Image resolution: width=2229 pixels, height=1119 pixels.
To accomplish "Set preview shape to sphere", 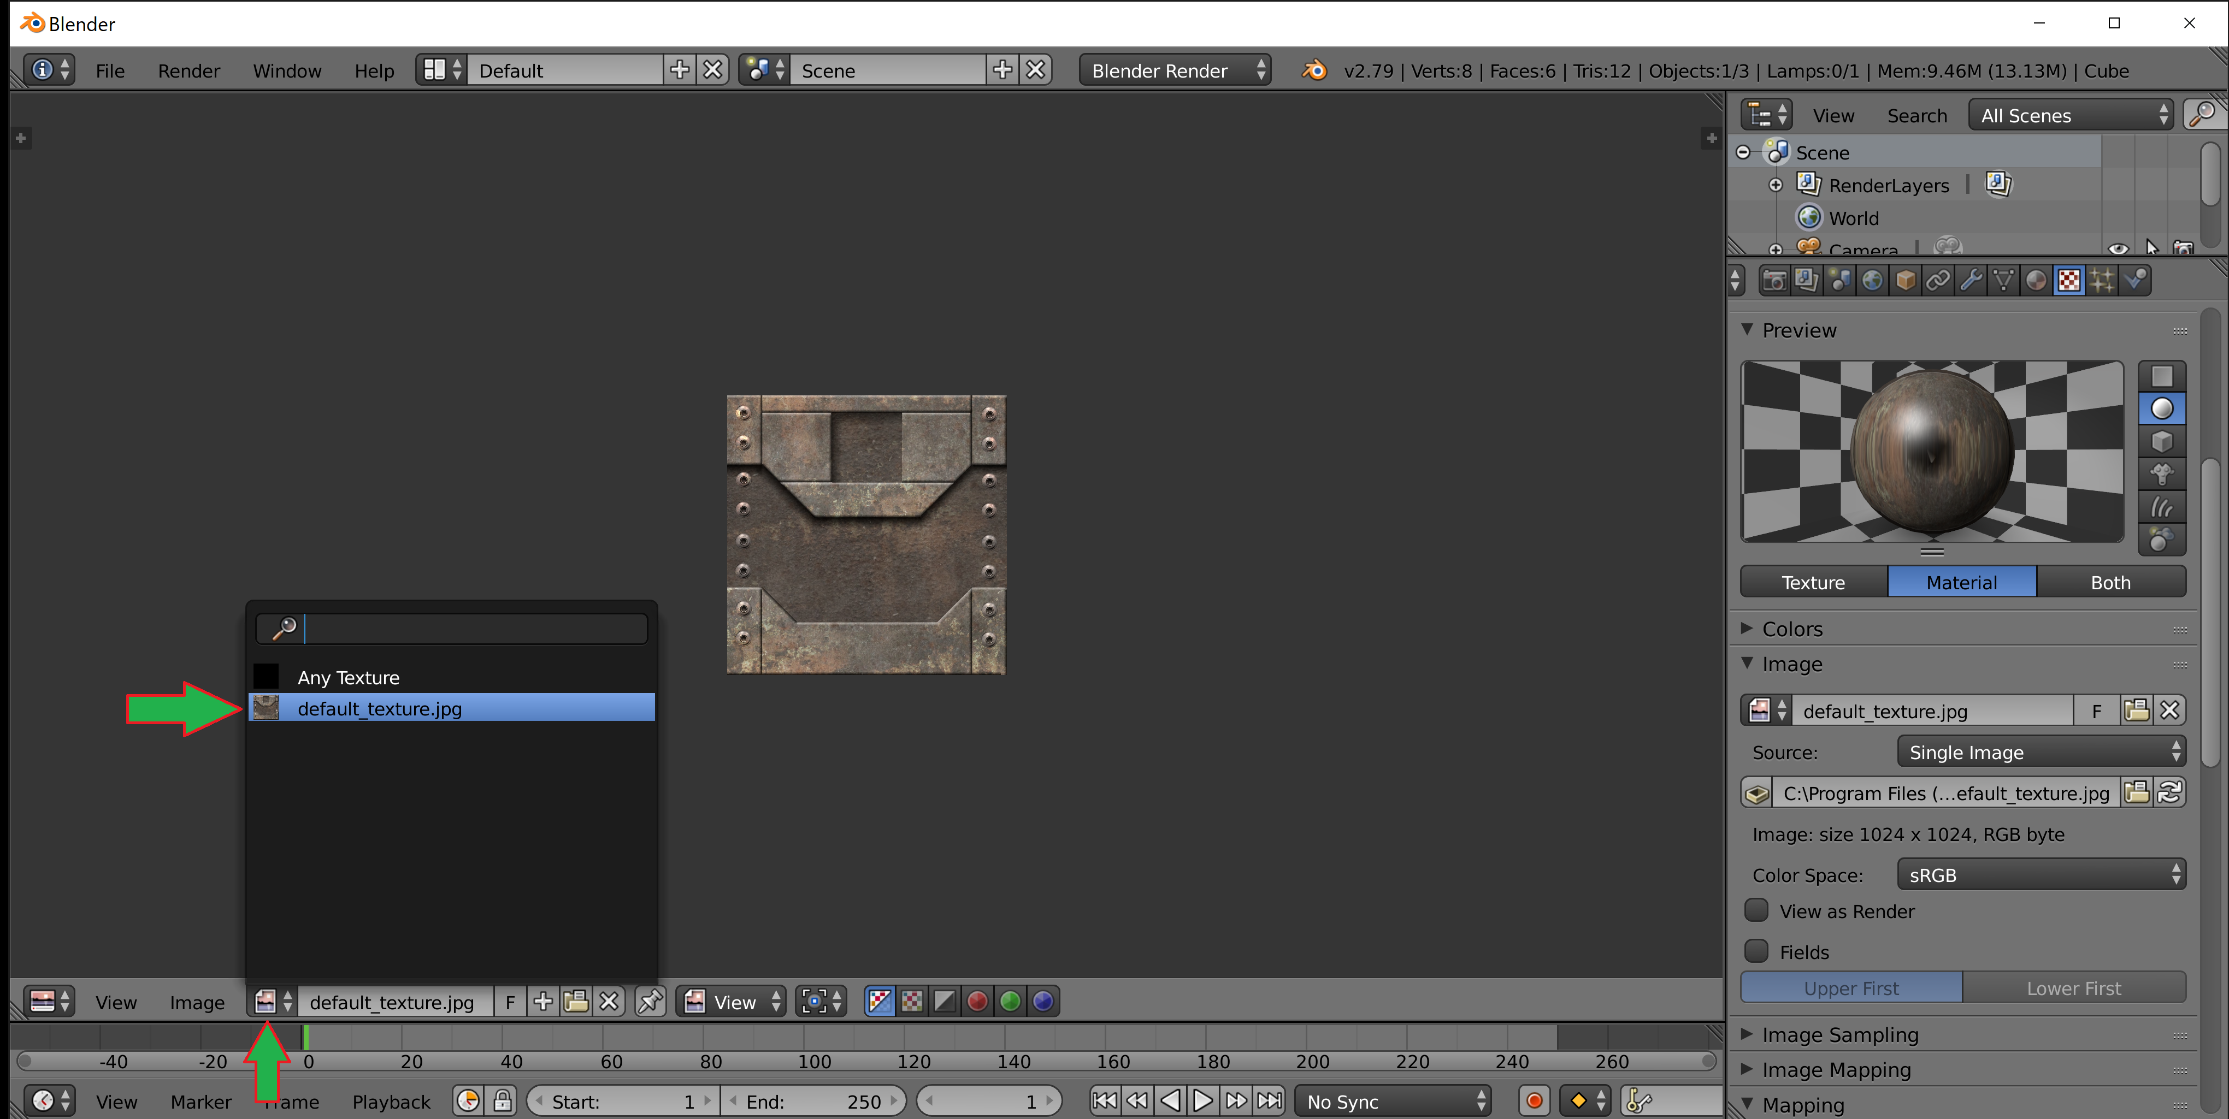I will (x=2161, y=409).
